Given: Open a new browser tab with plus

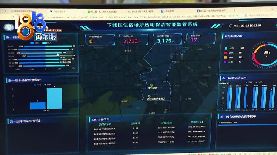Looking at the screenshot, I should click(234, 10).
